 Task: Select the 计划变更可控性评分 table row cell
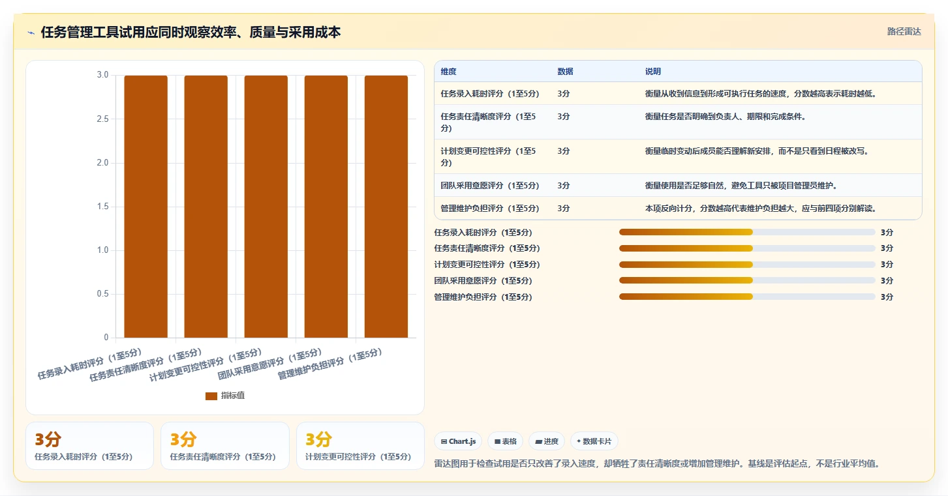(x=493, y=156)
